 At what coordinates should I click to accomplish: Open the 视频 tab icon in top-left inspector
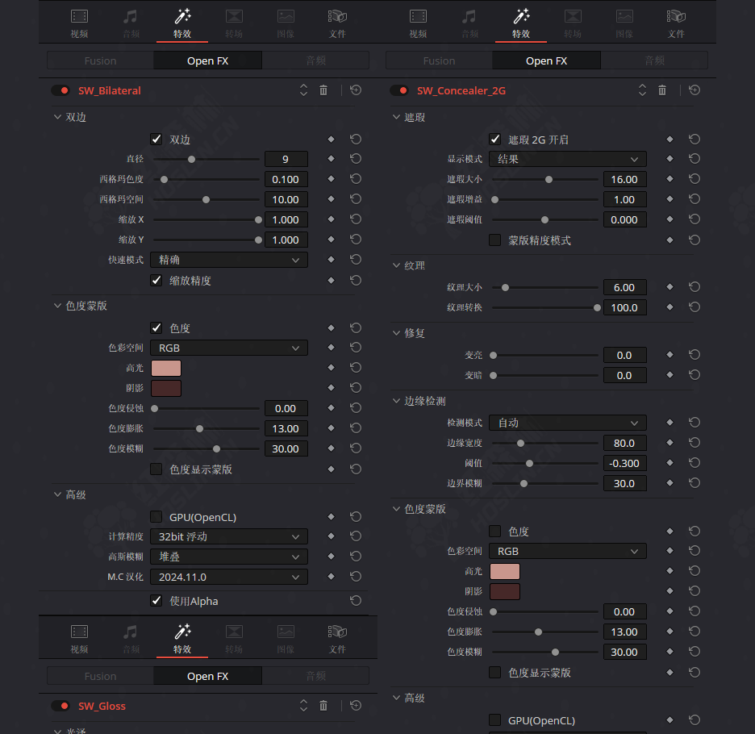[x=79, y=17]
